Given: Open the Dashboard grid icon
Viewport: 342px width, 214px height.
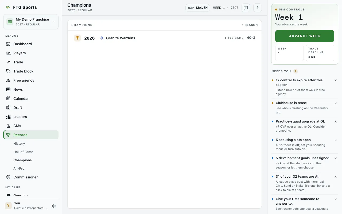Looking at the screenshot, I should [x=8, y=44].
